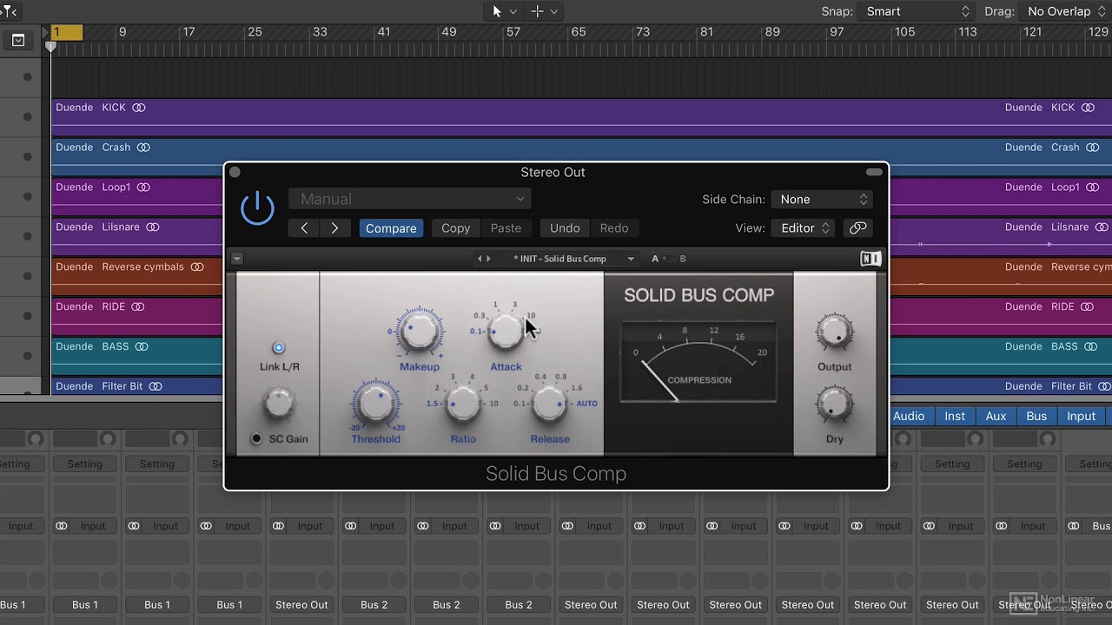The image size is (1112, 625).
Task: Click the chain link icon beside Editor
Action: pyautogui.click(x=857, y=228)
